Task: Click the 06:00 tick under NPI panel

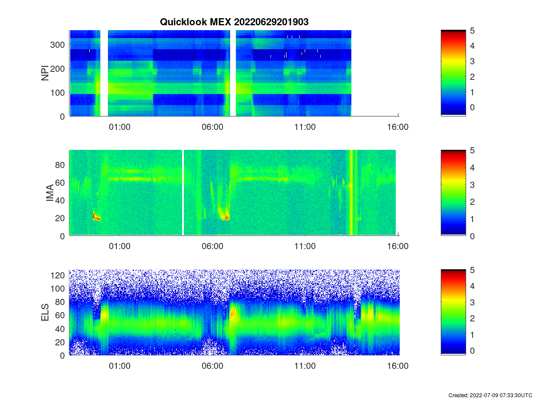Action: click(212, 127)
